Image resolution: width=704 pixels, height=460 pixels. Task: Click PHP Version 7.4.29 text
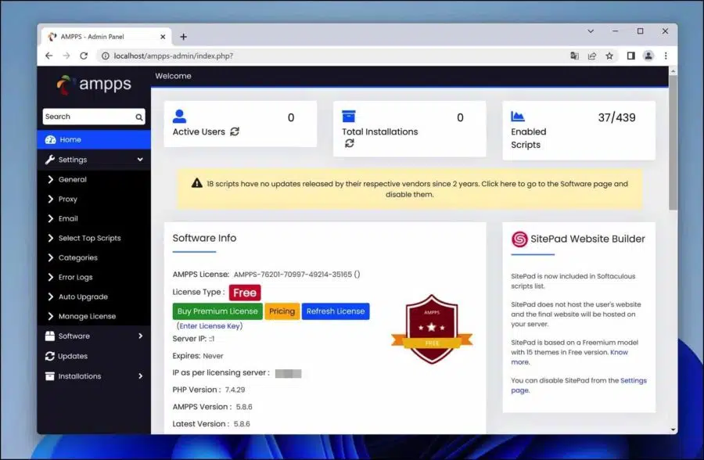tap(209, 390)
